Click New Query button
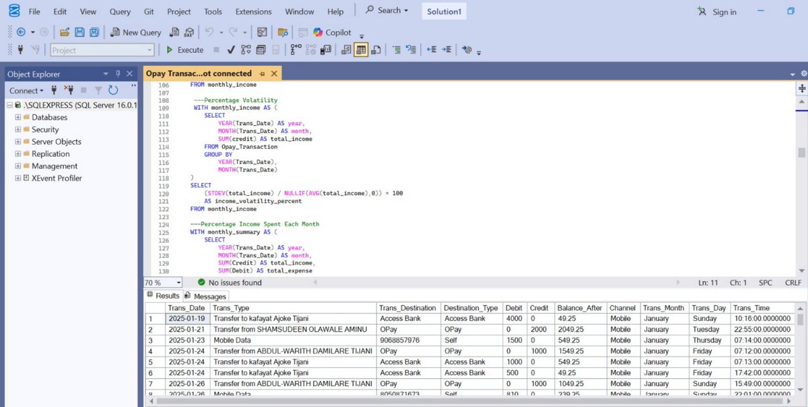This screenshot has width=808, height=407. click(136, 32)
